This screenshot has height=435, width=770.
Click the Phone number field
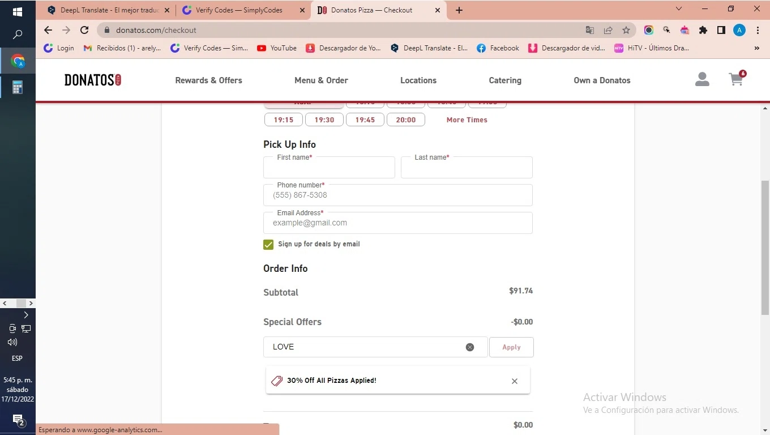coord(398,195)
